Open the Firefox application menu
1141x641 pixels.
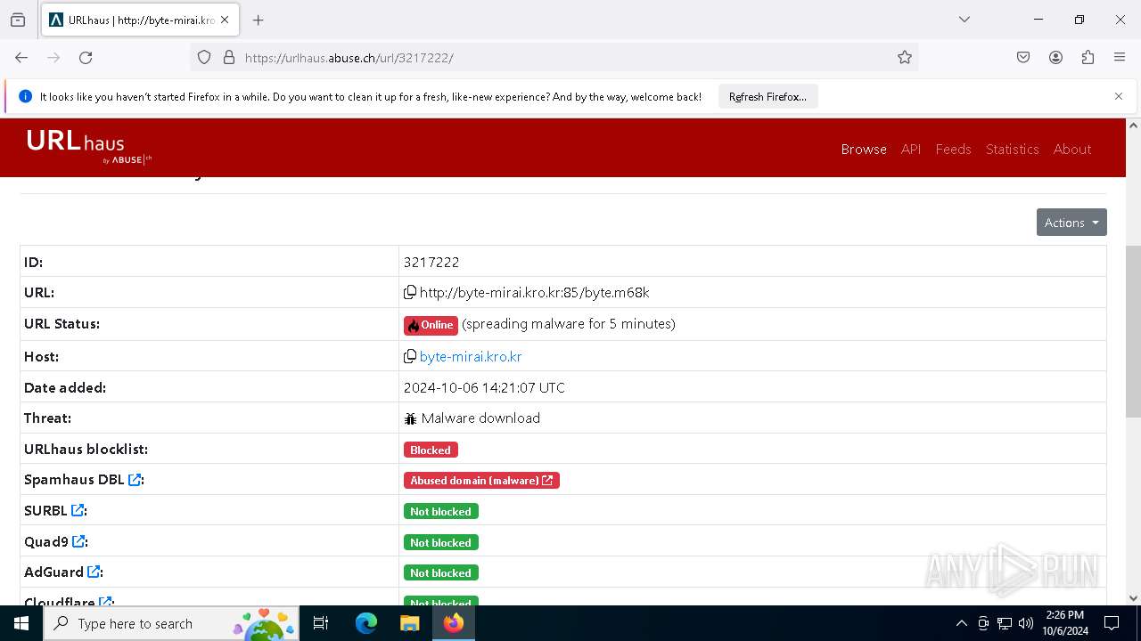(1120, 57)
